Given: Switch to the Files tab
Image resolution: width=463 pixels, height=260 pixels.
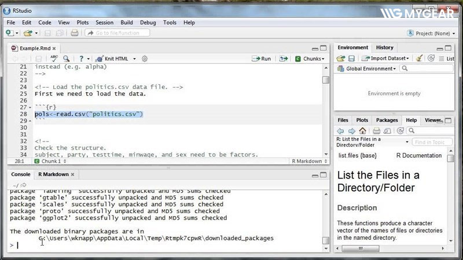Looking at the screenshot, I should [x=343, y=120].
